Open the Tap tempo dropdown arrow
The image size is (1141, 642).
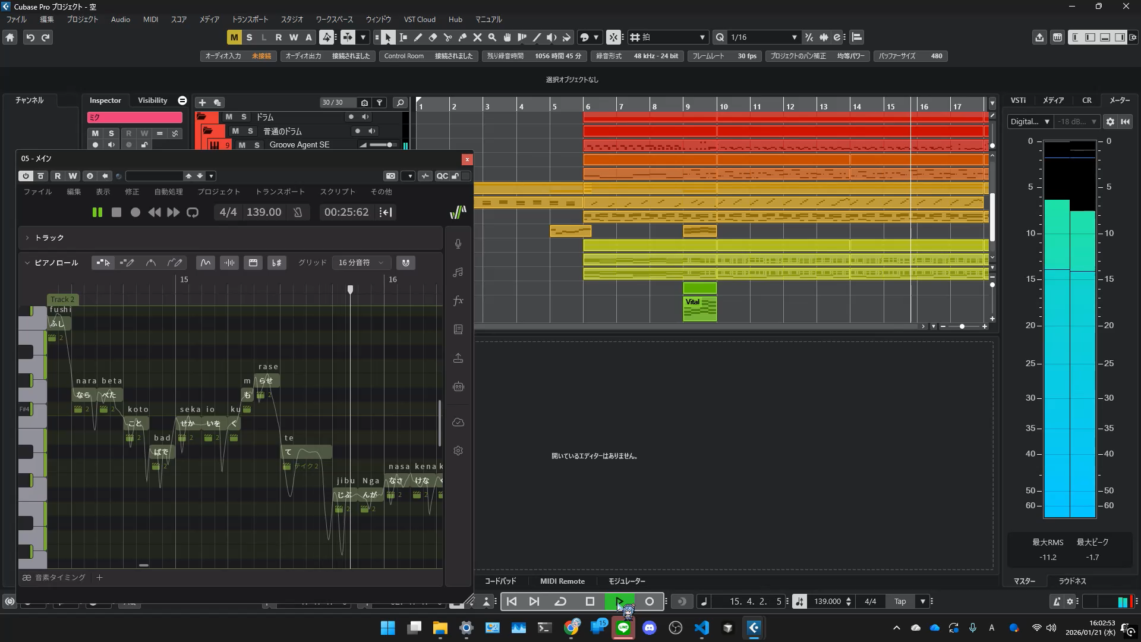923,602
